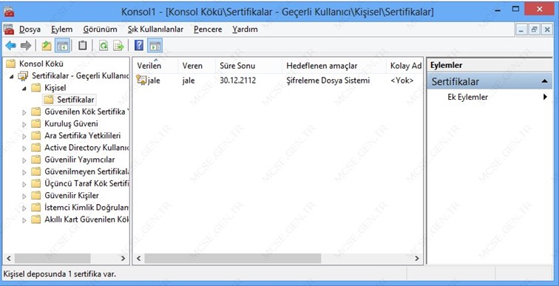Open the Dosya menu
This screenshot has height=286, width=559.
tap(30, 30)
